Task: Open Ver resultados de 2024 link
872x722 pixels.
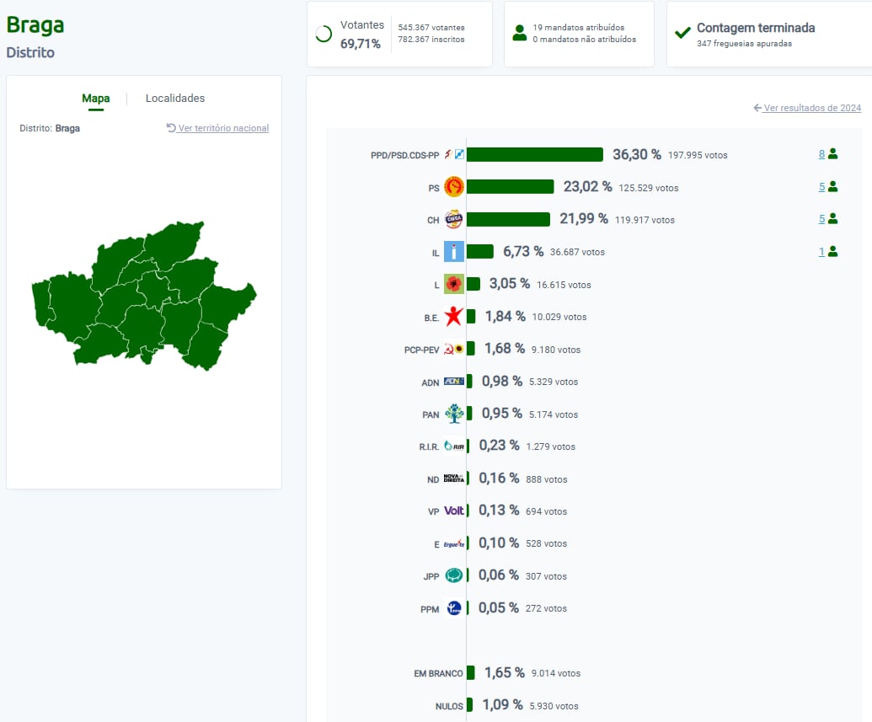Action: pos(807,108)
